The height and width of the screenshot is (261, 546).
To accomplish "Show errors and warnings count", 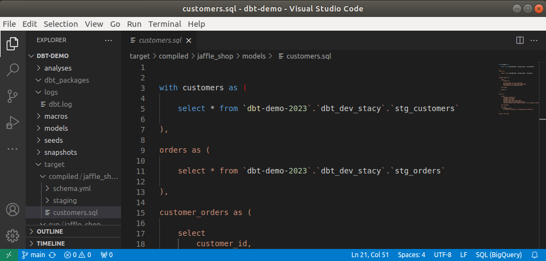I will coord(78,255).
